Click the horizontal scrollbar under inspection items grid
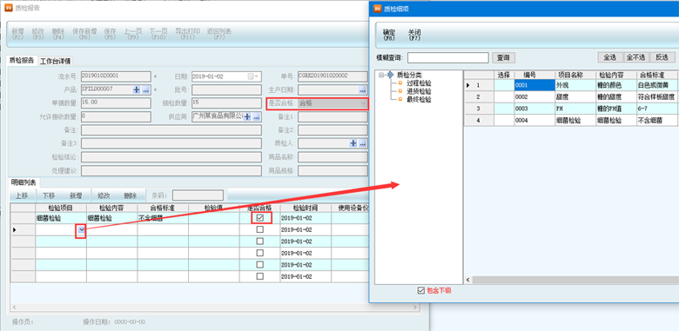This screenshot has width=679, height=331. (573, 281)
